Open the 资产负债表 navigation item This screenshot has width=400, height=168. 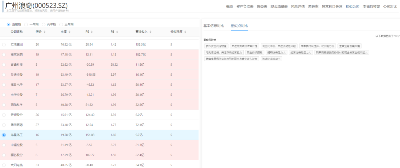tap(245, 7)
